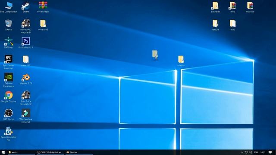Open the notification action center
The image size is (276, 155).
[270, 152]
